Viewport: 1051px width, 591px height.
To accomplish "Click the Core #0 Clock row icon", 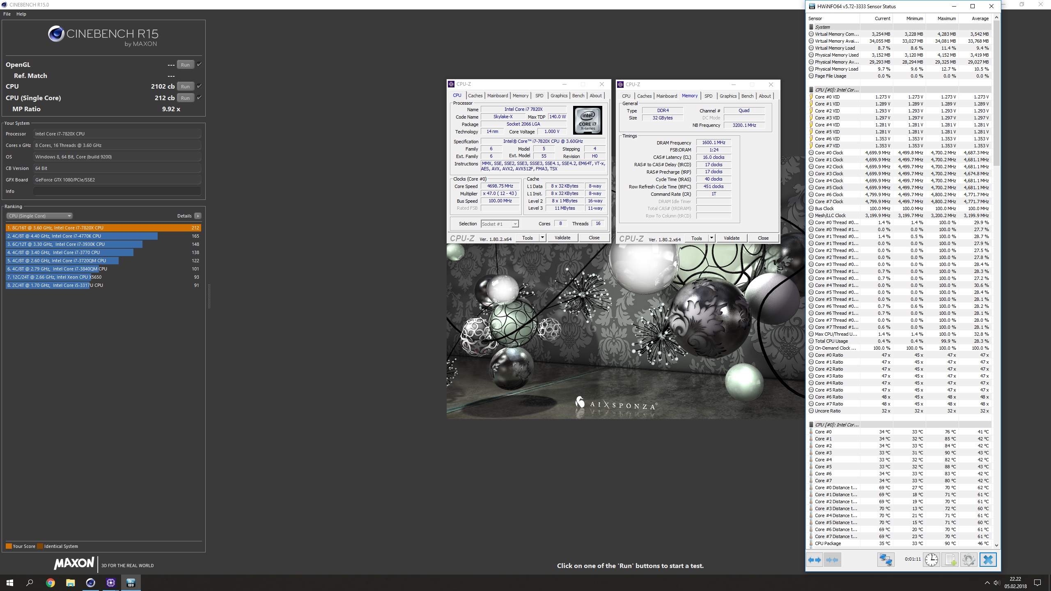I will (811, 153).
